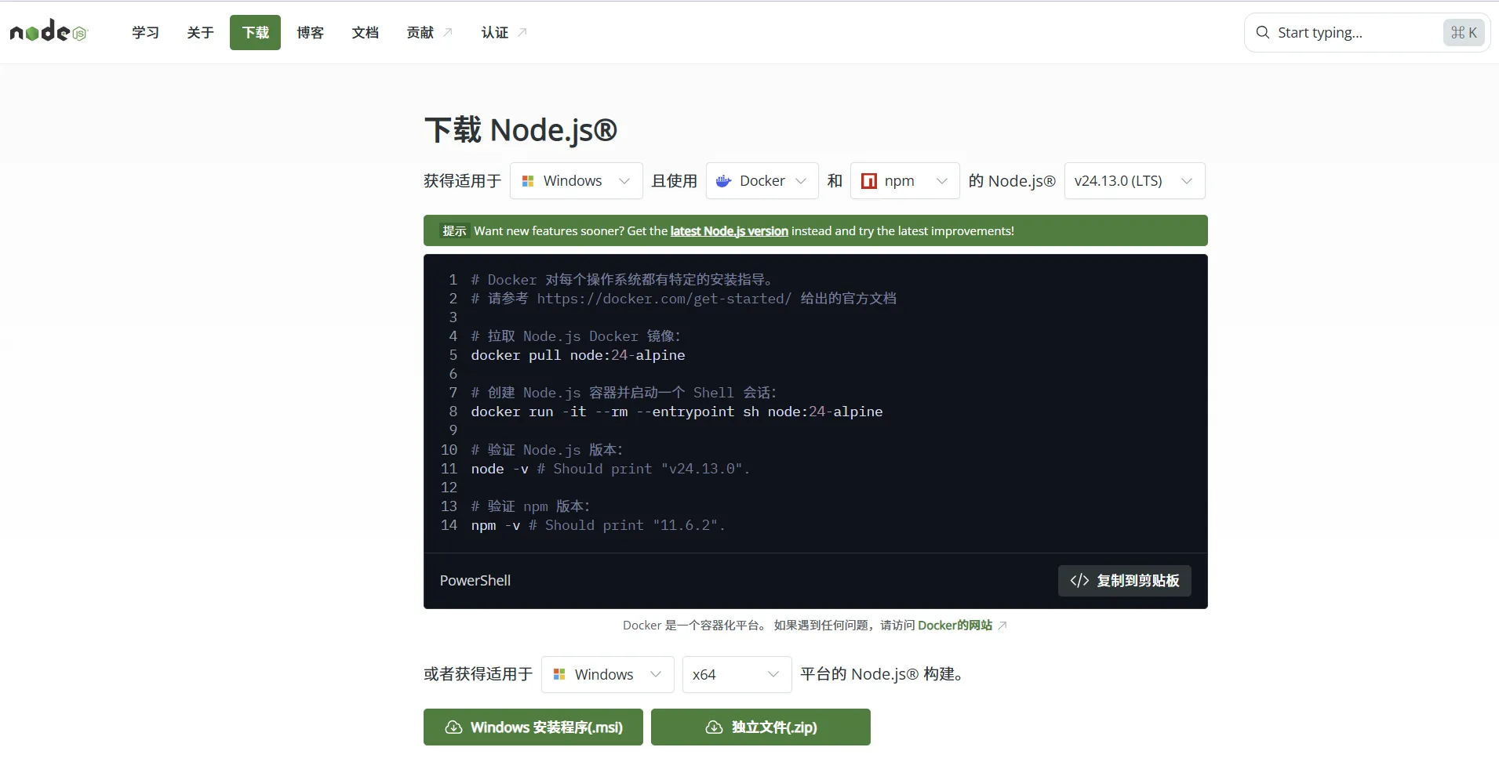Switch to the 文档 menu item
Viewport: 1499px width, 758px height.
365,32
